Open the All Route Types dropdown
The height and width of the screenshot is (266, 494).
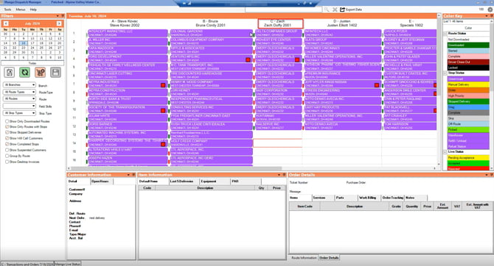[x=19, y=92]
